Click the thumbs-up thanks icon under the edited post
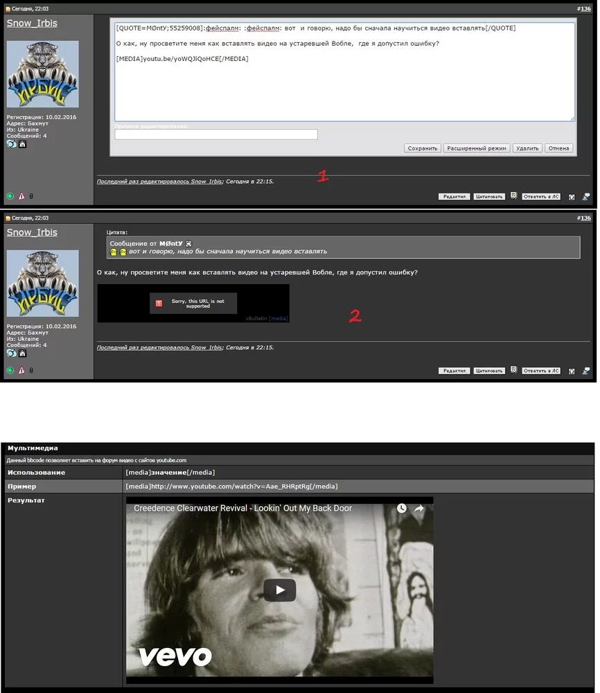The width and height of the screenshot is (600, 693). pyautogui.click(x=586, y=197)
